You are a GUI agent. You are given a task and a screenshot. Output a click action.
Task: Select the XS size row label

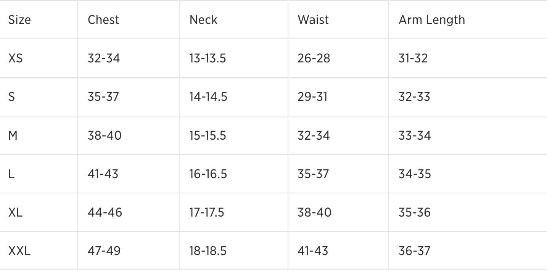tap(16, 58)
